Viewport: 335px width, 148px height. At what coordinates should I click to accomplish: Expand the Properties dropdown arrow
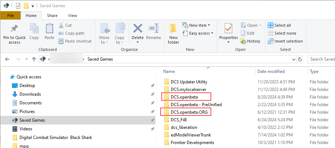pos(228,42)
